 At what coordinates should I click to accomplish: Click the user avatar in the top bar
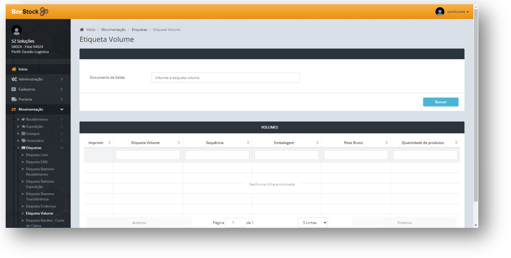click(x=440, y=12)
